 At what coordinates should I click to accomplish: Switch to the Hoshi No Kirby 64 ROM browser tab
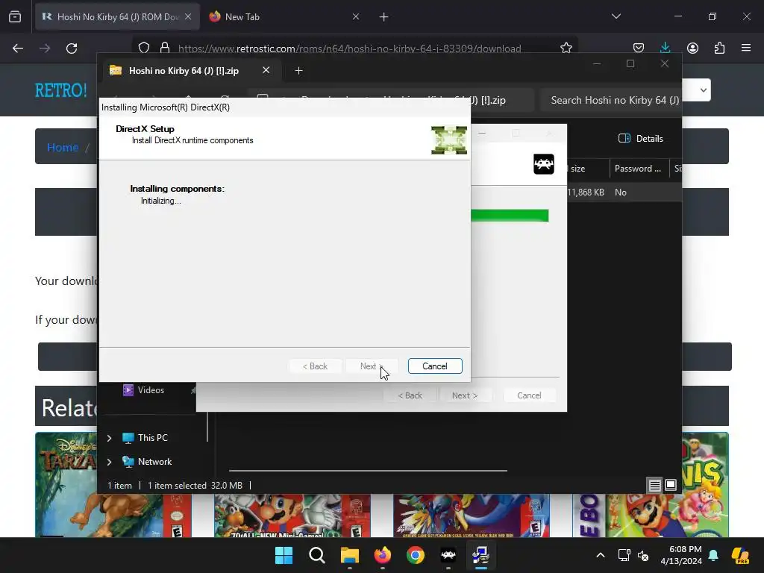(117, 17)
